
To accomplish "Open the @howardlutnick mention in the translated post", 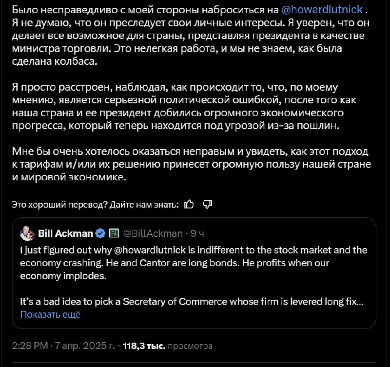I will [x=322, y=10].
